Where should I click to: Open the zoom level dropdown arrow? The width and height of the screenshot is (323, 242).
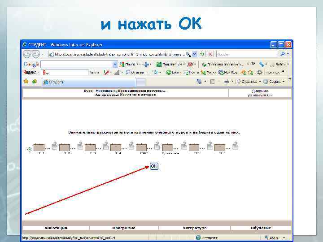click(284, 238)
